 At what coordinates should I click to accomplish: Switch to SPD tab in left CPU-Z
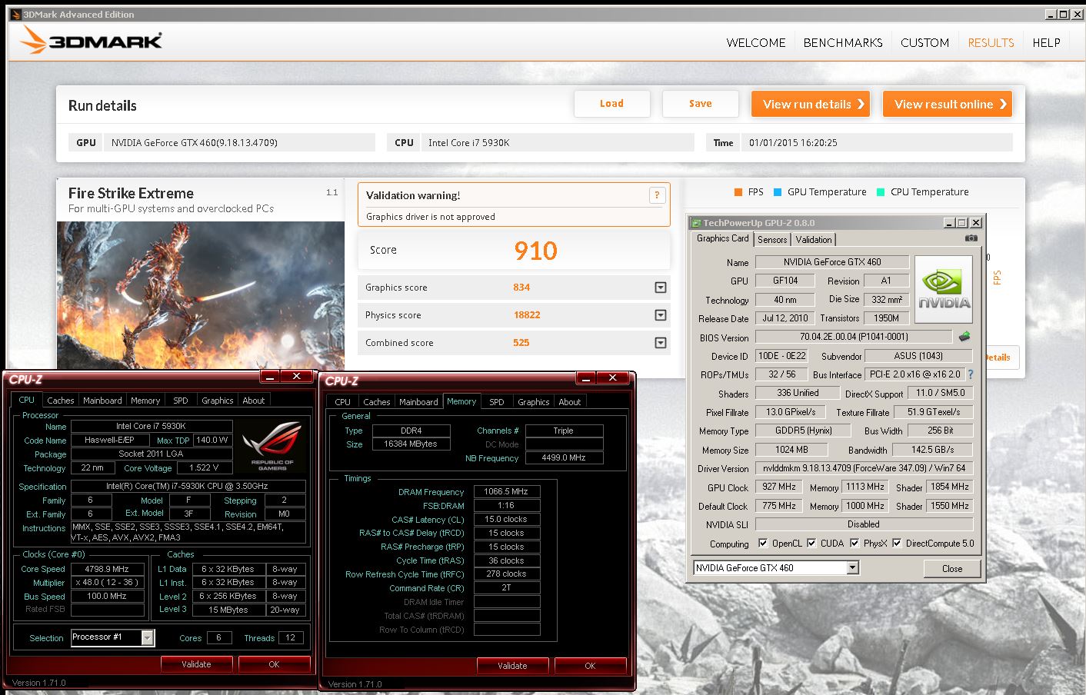coord(181,401)
